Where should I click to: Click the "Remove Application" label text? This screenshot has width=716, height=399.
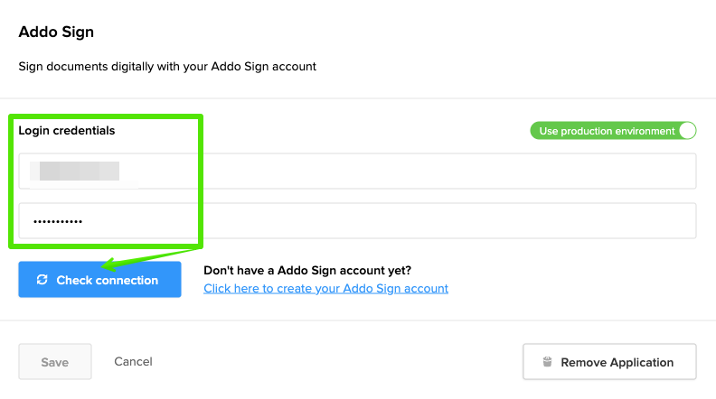(617, 362)
